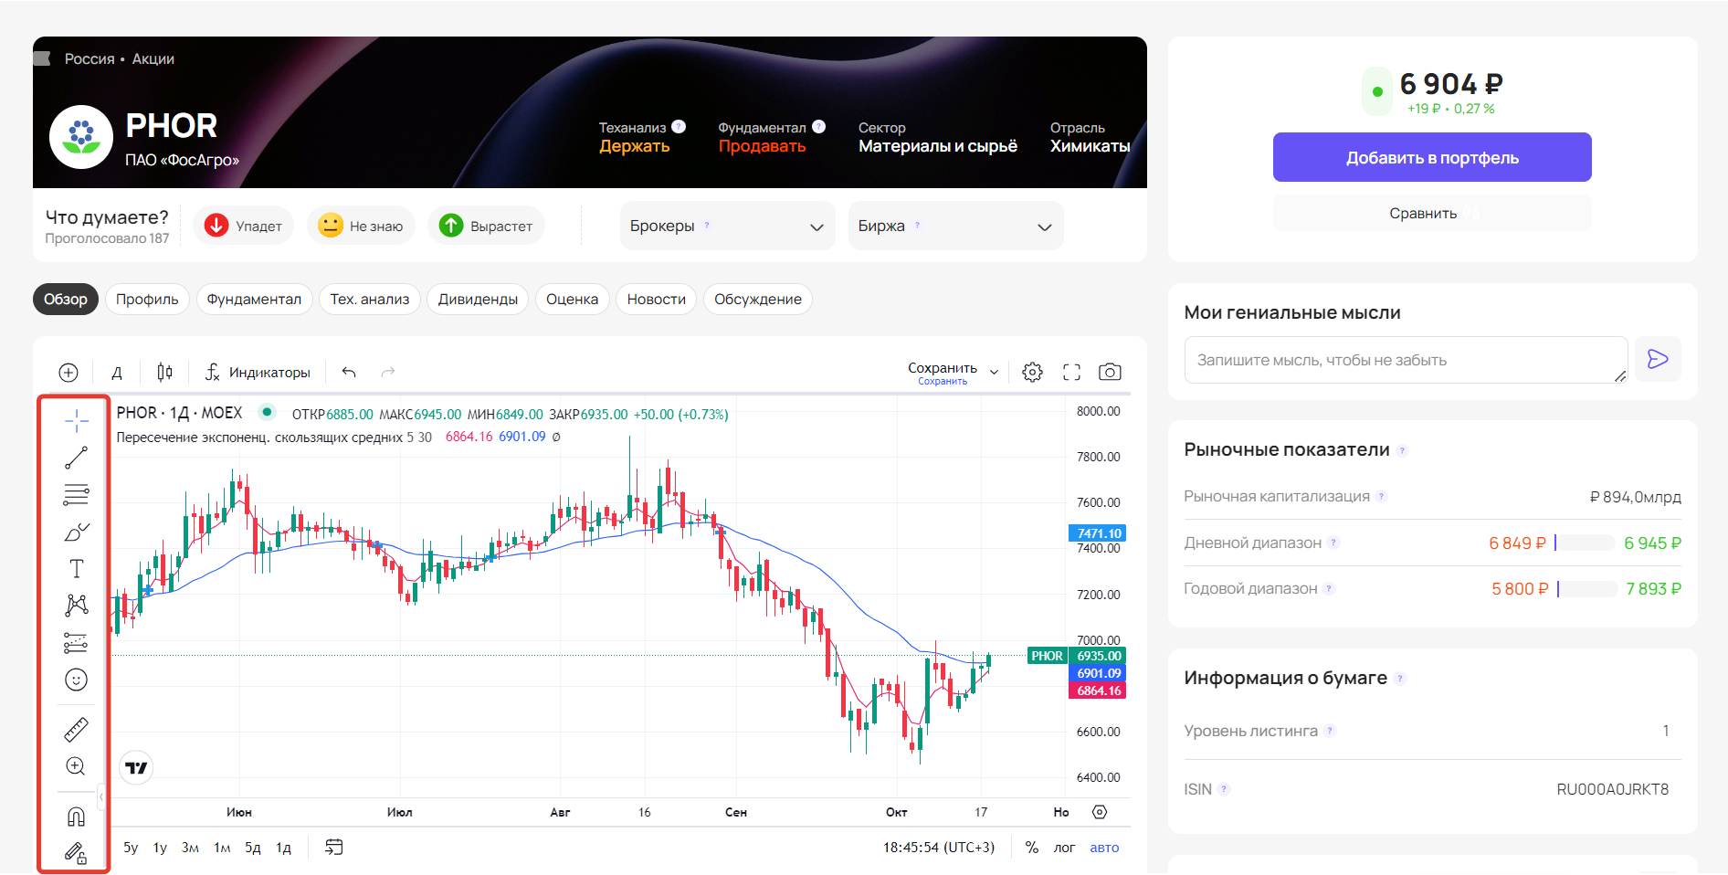
Task: Click the compare or add symbol plus icon
Action: click(68, 372)
